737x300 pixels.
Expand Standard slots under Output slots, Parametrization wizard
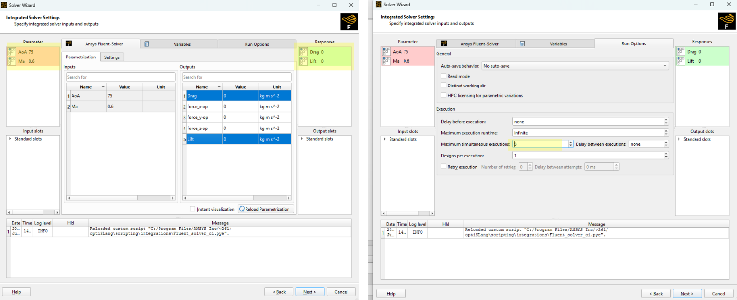click(x=302, y=139)
